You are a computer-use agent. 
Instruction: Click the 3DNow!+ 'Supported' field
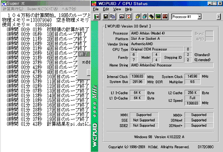click(199, 125)
